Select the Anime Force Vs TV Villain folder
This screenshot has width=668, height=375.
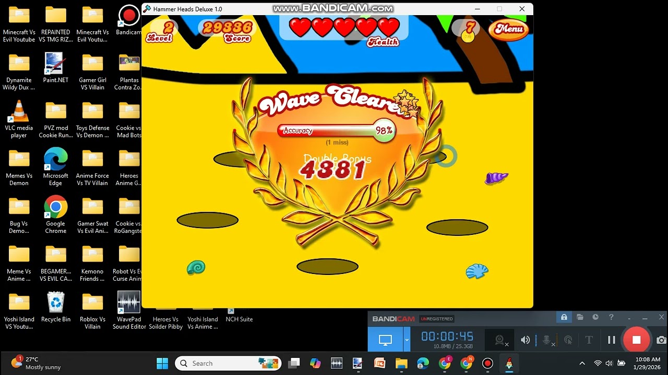(x=92, y=167)
